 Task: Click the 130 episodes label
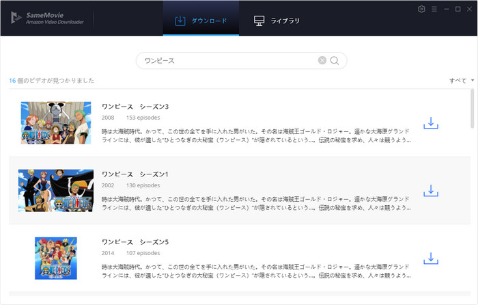coord(143,185)
